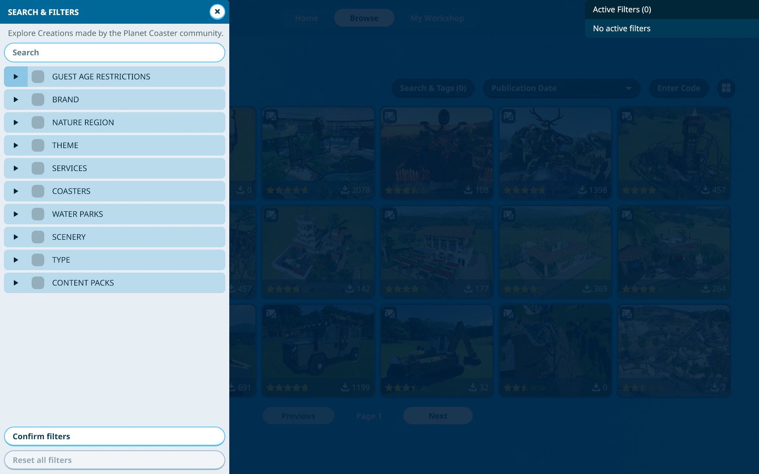Click download icon beside 2078
Viewport: 759px width, 474px height.
click(x=345, y=190)
